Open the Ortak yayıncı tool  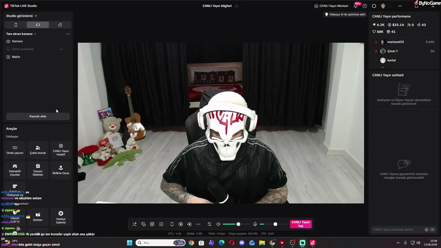[15, 150]
